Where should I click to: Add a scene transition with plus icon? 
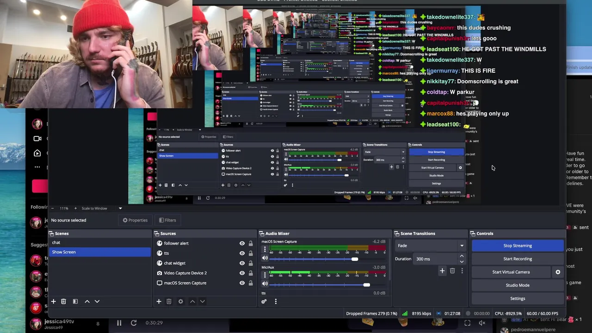442,271
